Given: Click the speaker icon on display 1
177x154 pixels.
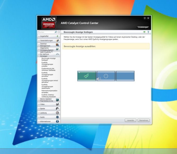Looking at the screenshot, I should (x=99, y=79).
